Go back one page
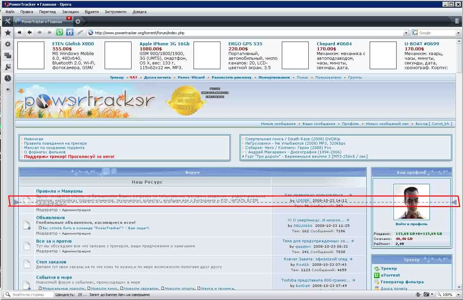This screenshot has height=300, width=463. tap(30, 33)
